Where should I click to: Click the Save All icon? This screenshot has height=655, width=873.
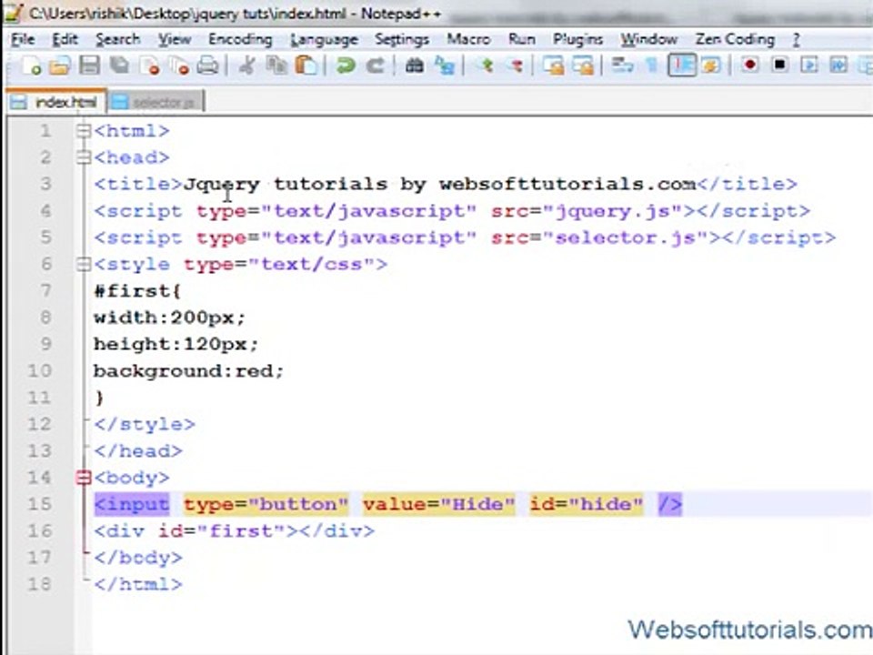119,66
